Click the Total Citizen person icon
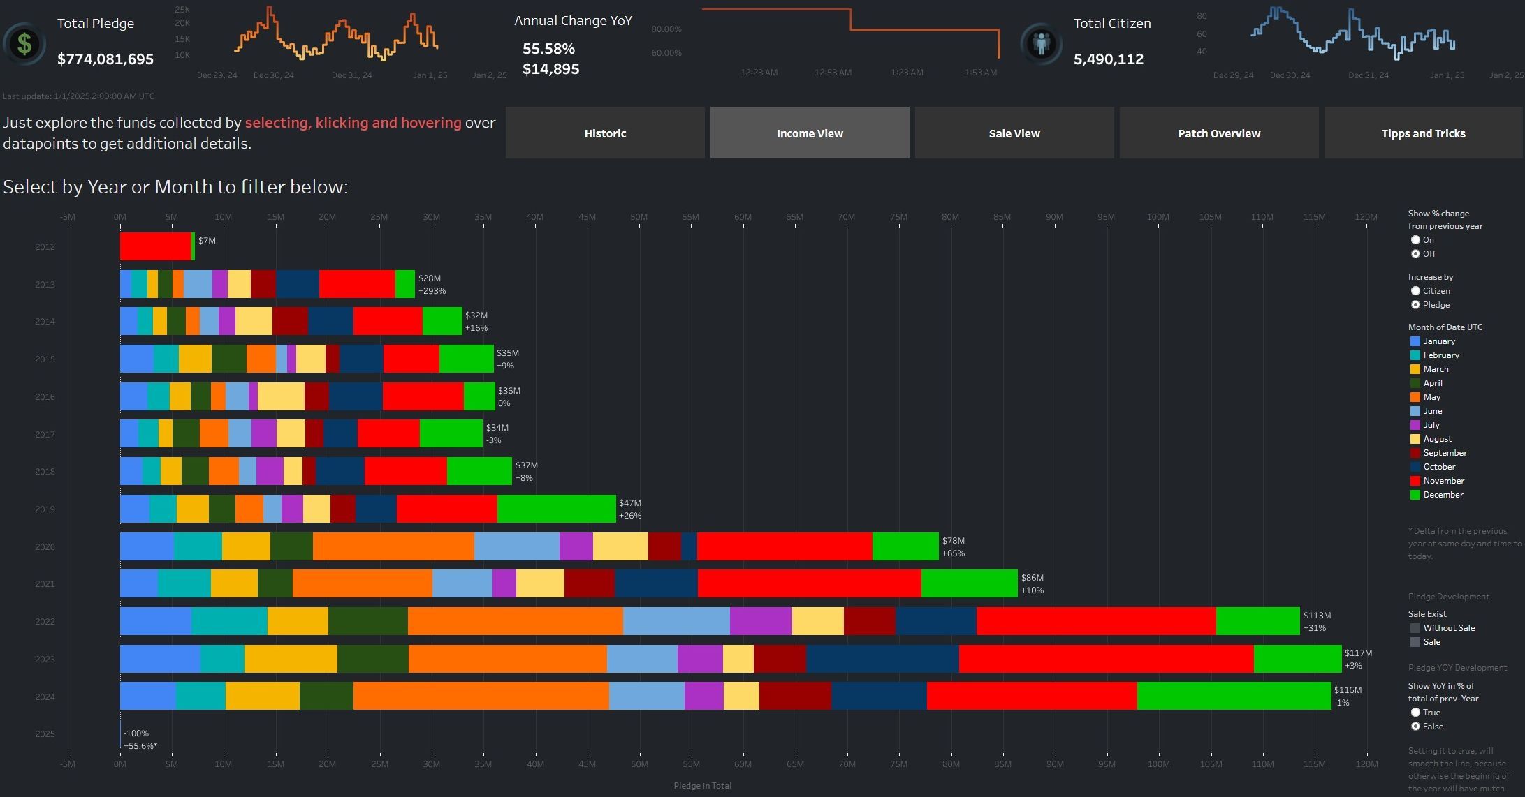 point(1041,44)
